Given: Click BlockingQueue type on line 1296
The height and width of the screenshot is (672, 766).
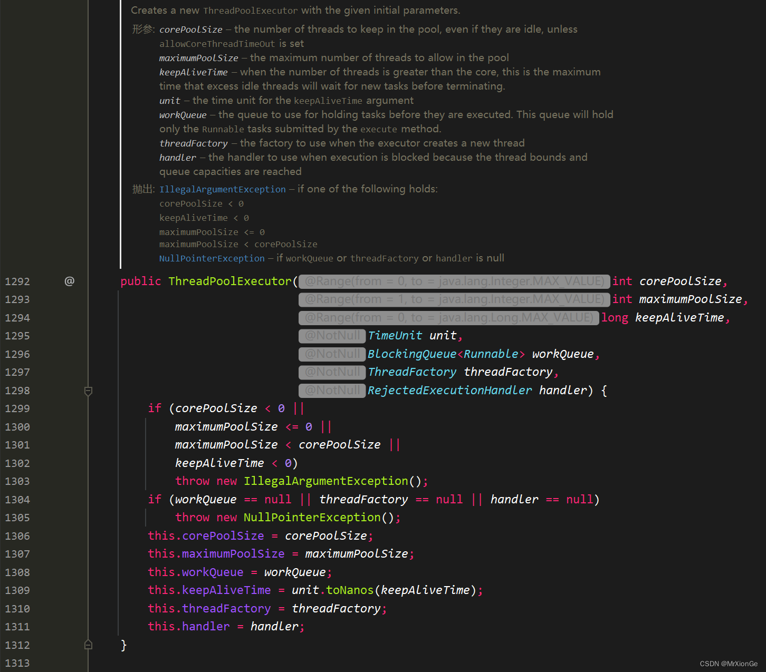Looking at the screenshot, I should pyautogui.click(x=412, y=354).
